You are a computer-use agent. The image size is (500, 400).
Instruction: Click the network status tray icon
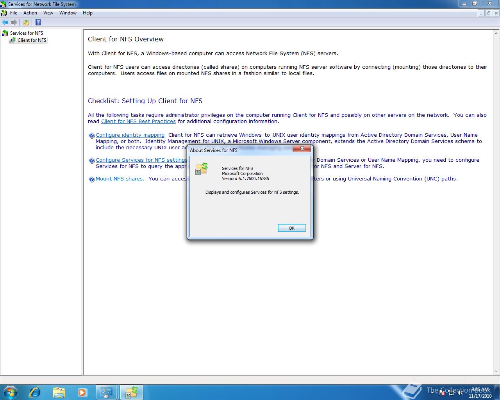(451, 393)
